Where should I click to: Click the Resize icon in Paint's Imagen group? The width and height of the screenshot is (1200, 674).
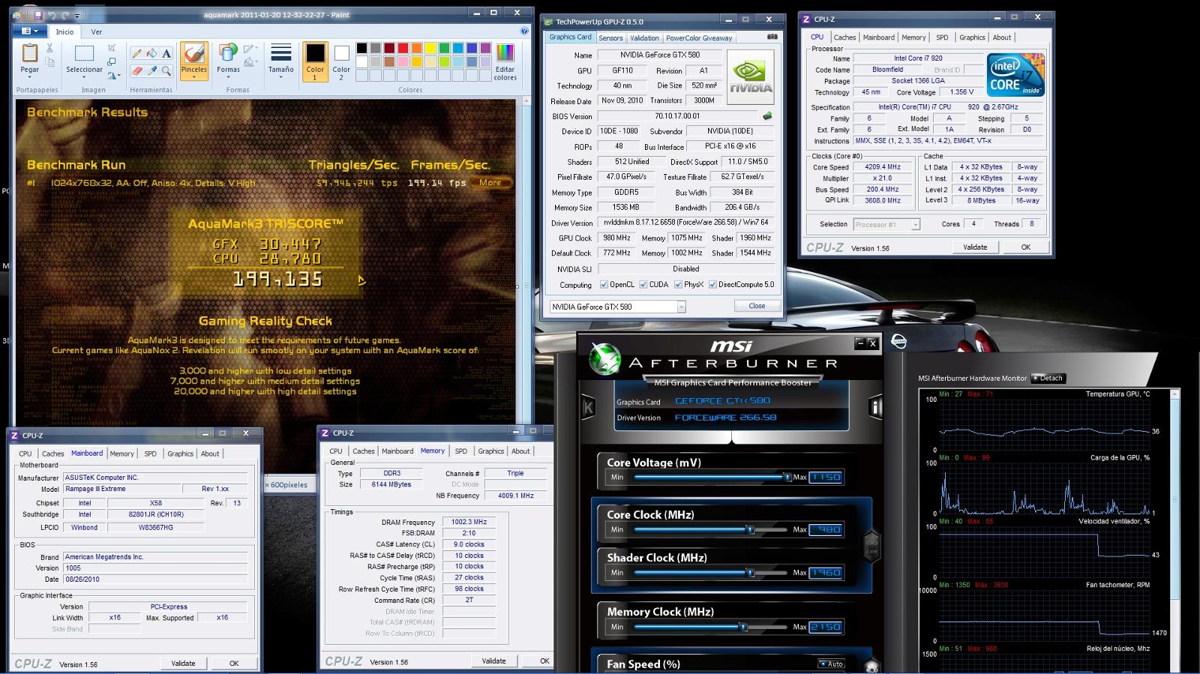[112, 61]
